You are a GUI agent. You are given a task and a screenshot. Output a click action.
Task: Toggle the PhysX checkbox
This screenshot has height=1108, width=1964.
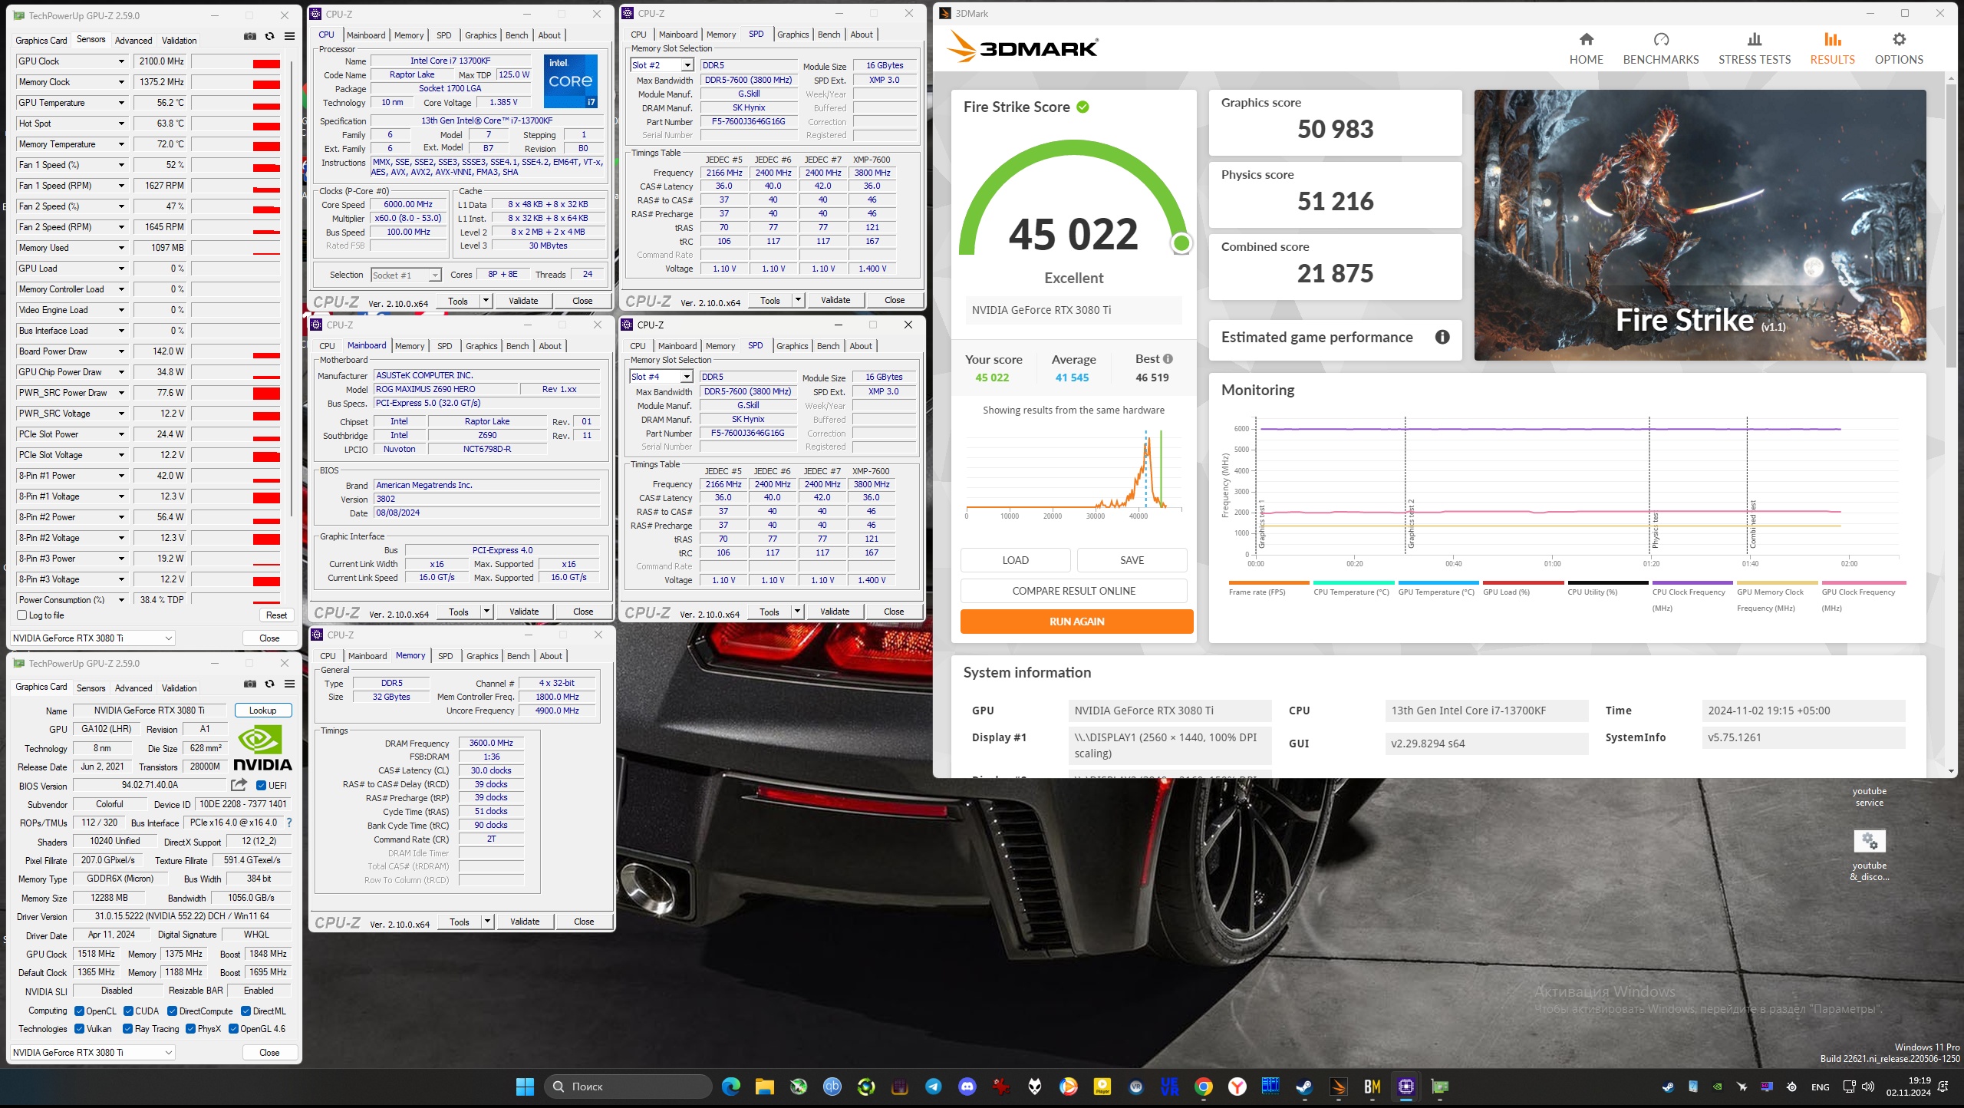(190, 1029)
